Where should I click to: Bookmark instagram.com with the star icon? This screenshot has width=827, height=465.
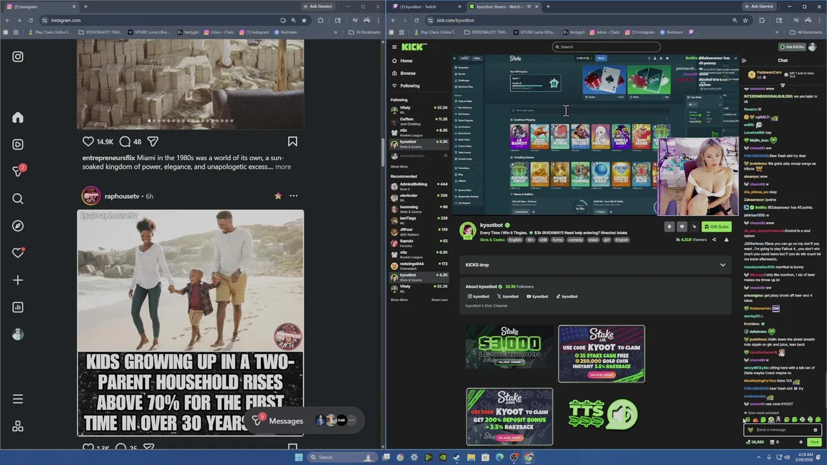point(304,20)
